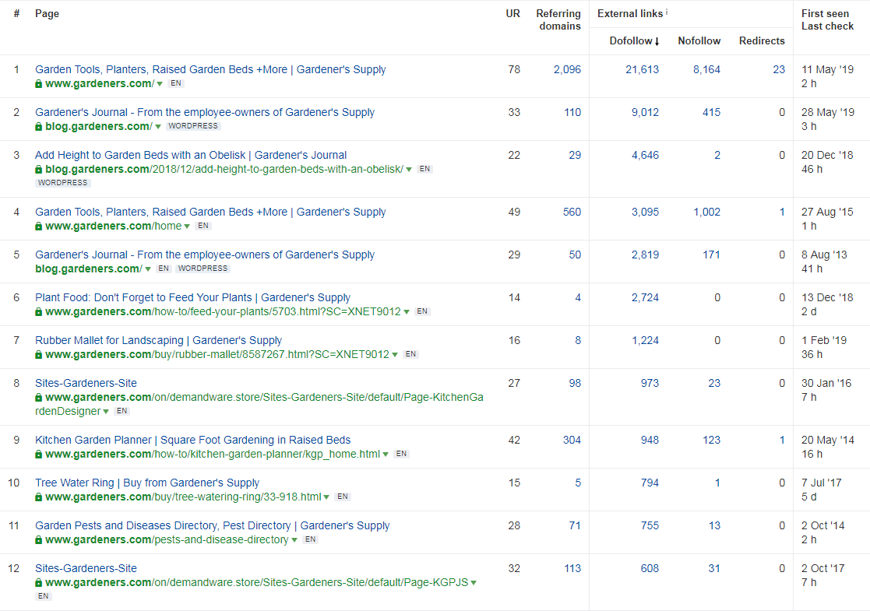Expand dropdown arrow after rubber-mallet URL
Image resolution: width=870 pixels, height=611 pixels.
[395, 355]
